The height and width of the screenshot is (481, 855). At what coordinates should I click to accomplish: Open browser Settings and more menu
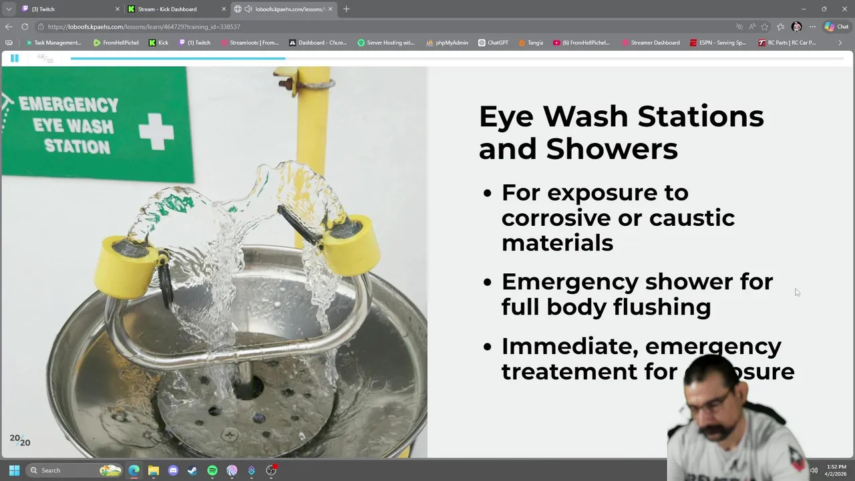pyautogui.click(x=812, y=27)
